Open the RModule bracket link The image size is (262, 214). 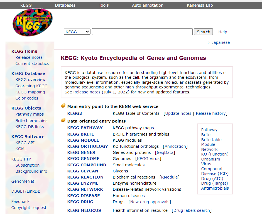[x=170, y=177]
